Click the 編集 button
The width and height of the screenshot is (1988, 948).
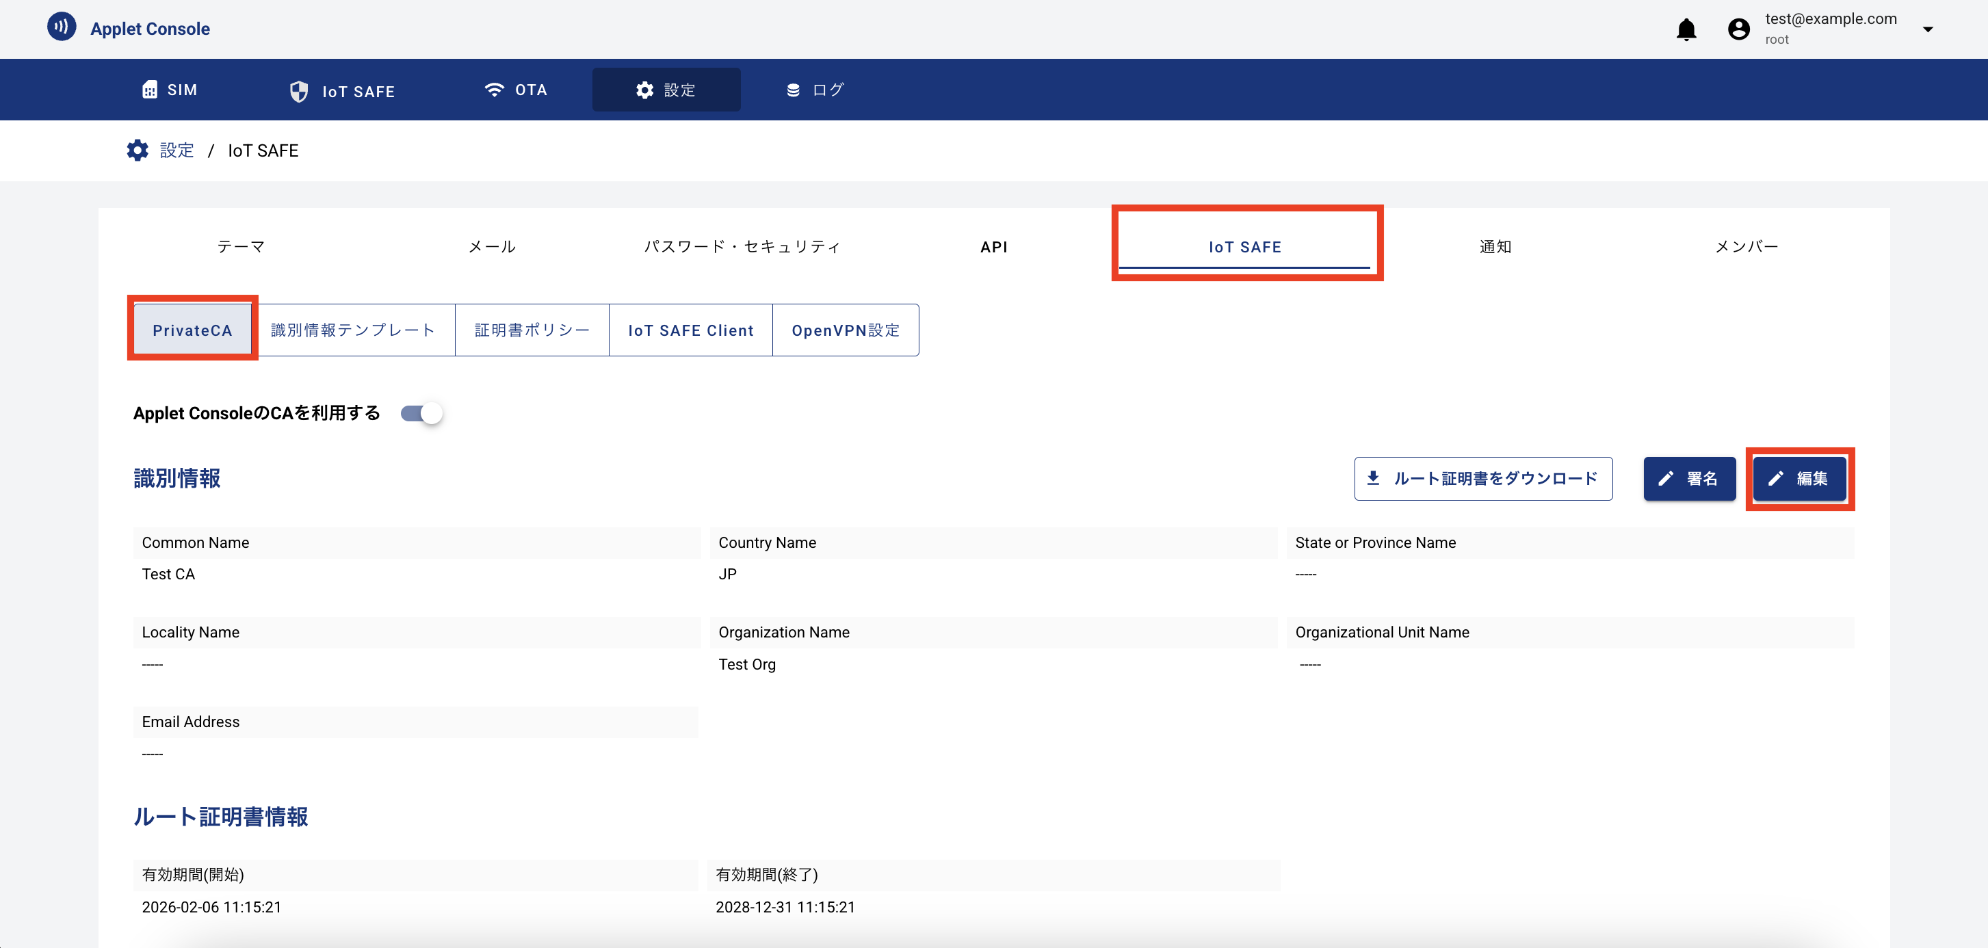point(1799,478)
